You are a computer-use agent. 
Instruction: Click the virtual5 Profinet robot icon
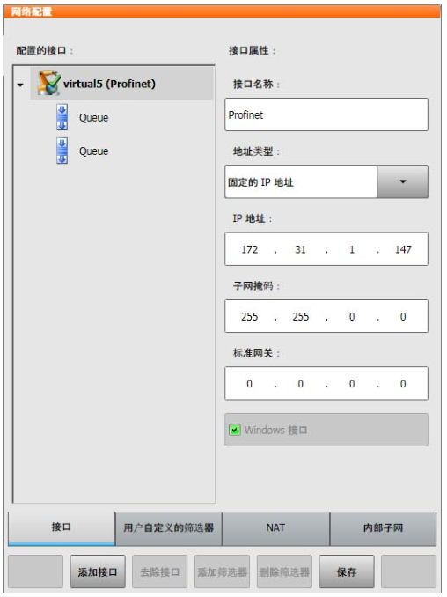coord(48,83)
